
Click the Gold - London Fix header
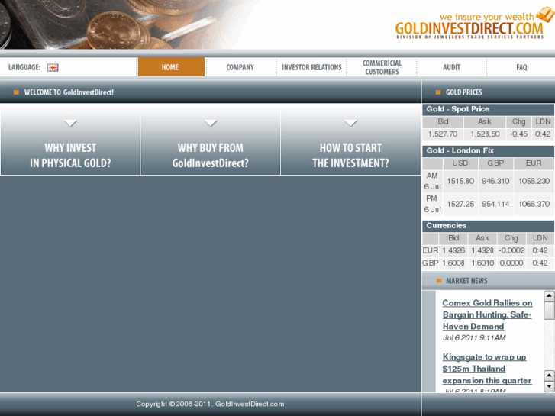(488, 150)
